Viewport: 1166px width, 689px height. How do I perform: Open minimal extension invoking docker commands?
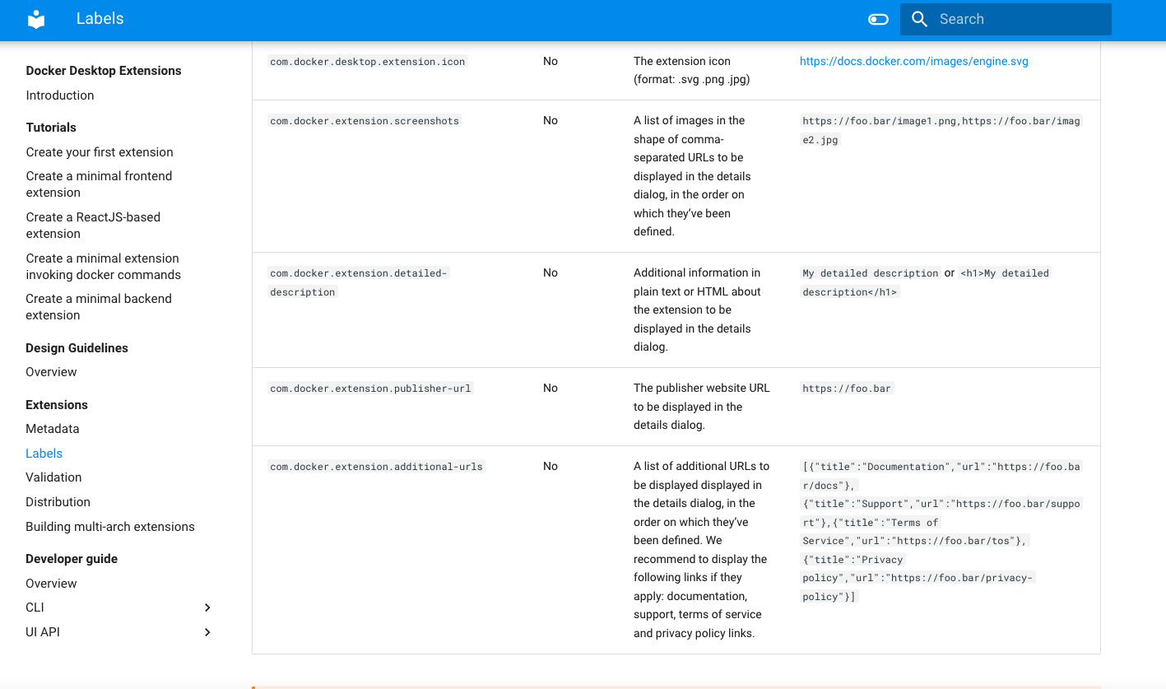point(103,267)
